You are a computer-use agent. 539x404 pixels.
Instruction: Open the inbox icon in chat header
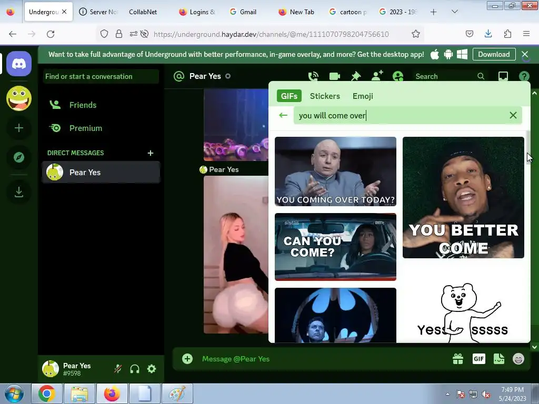tap(503, 76)
